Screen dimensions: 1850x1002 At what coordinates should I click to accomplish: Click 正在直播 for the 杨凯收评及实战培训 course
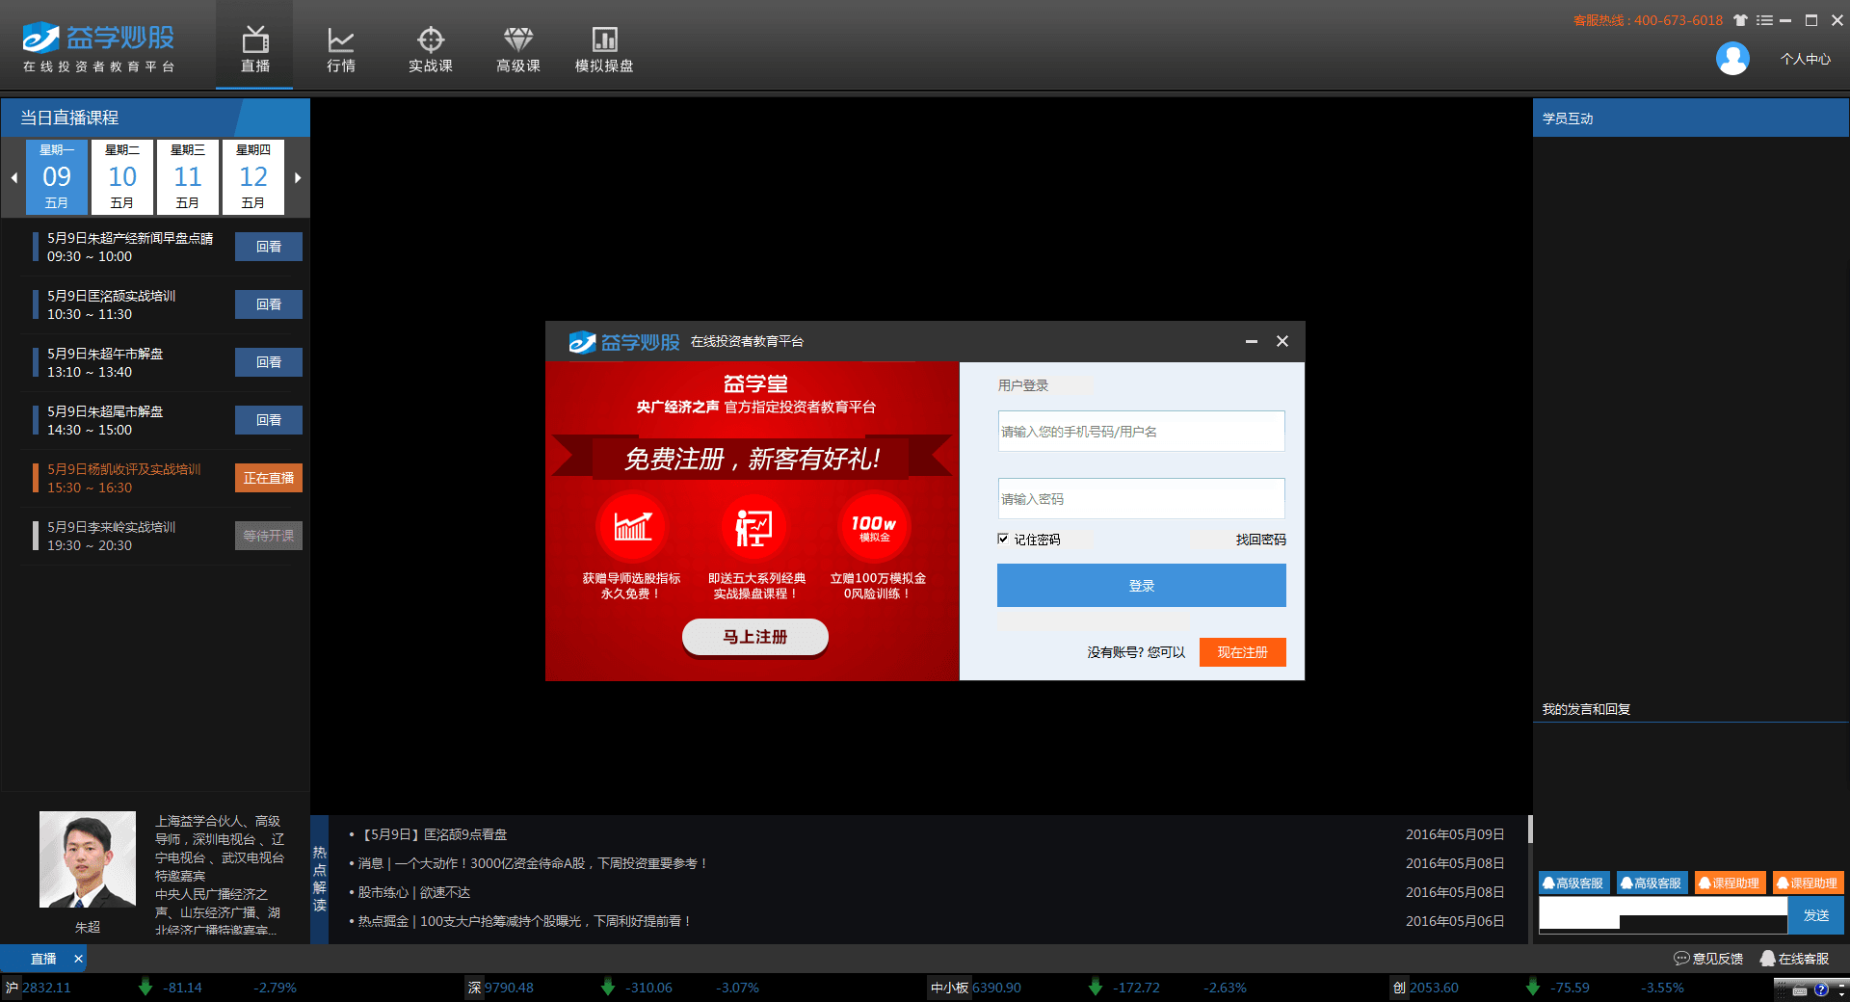[x=269, y=478]
